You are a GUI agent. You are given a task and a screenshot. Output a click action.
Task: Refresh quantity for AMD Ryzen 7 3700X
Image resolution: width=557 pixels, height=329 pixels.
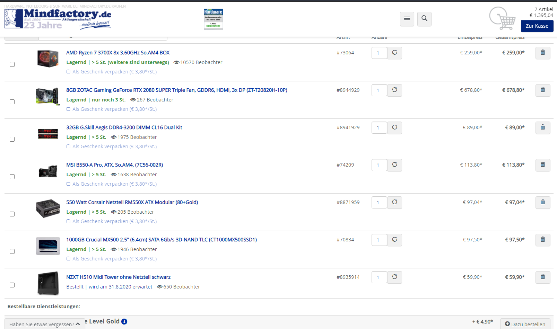[x=394, y=53]
